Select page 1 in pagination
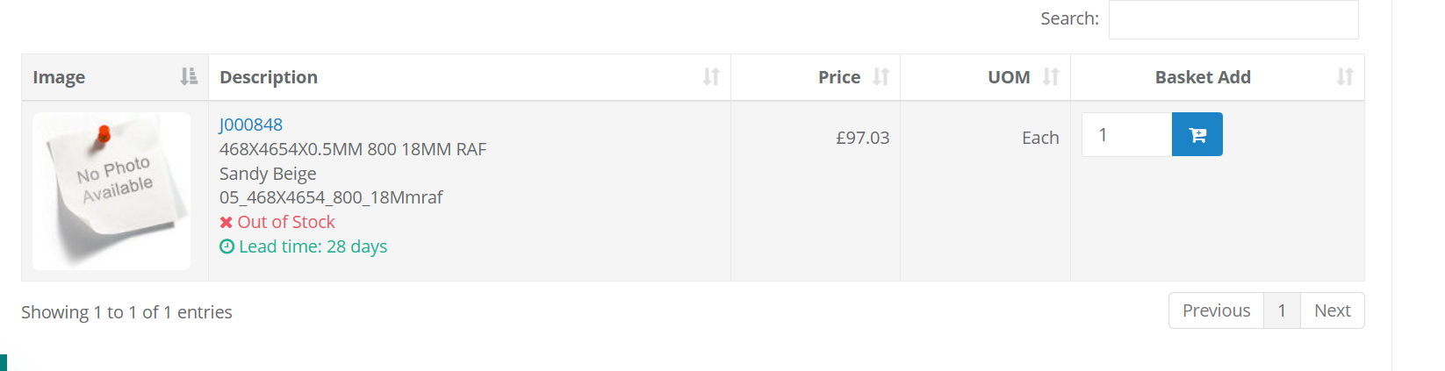1445x371 pixels. pyautogui.click(x=1282, y=310)
